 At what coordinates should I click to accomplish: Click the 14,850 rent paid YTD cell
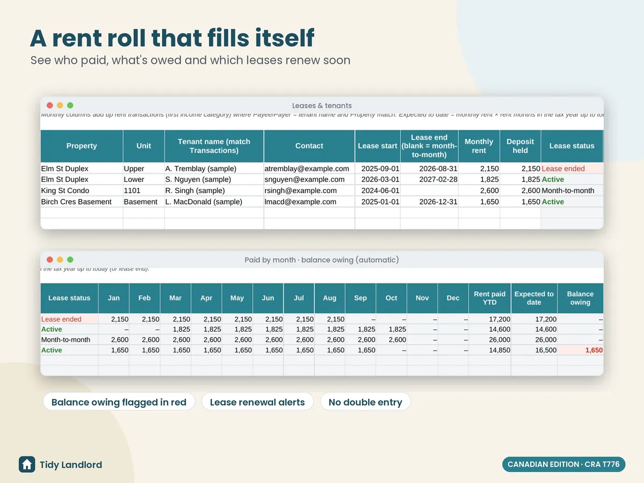pyautogui.click(x=490, y=350)
